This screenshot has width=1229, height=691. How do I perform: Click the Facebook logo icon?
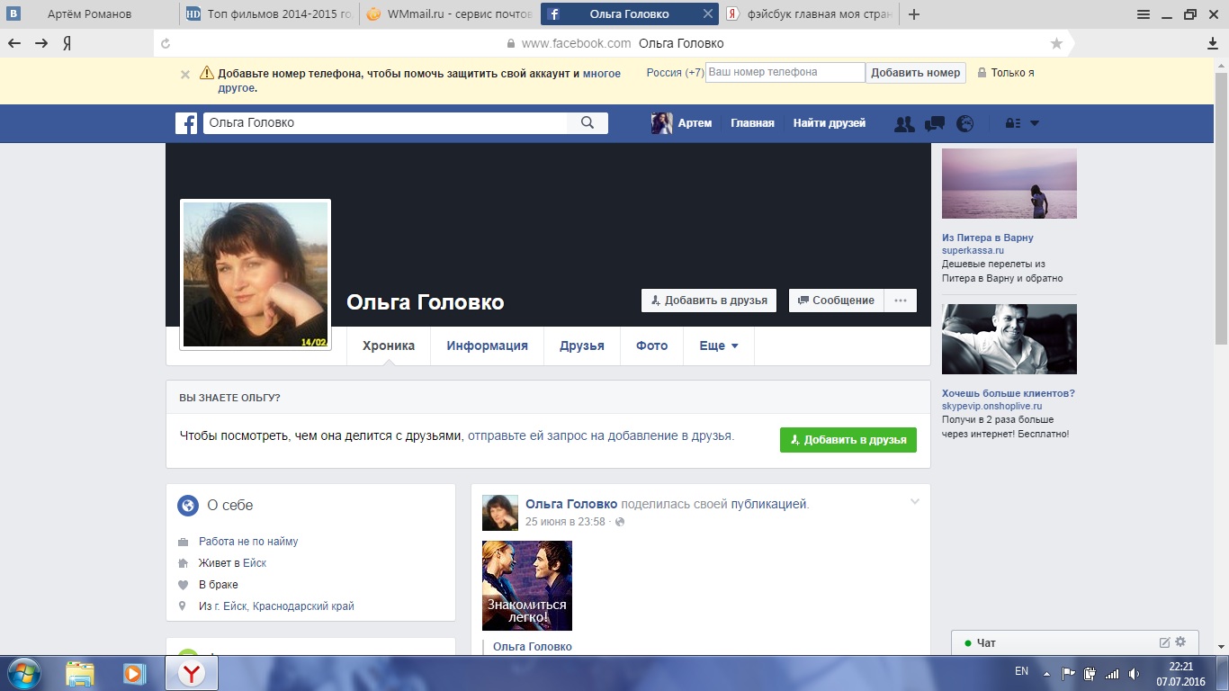(186, 123)
